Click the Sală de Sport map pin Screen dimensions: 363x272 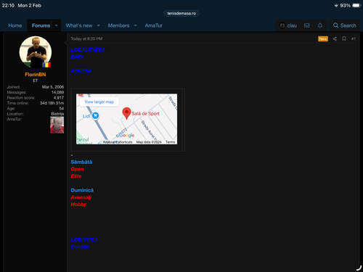(126, 113)
